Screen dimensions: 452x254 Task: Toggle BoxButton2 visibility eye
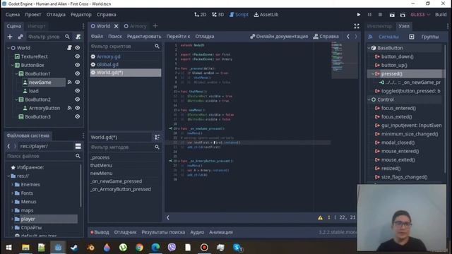click(x=78, y=99)
